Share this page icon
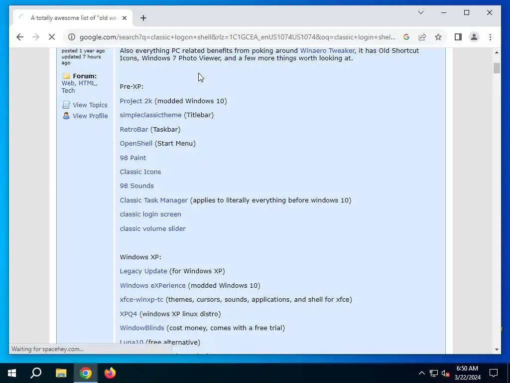 click(x=422, y=37)
